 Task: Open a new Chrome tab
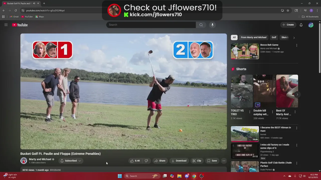(44, 3)
